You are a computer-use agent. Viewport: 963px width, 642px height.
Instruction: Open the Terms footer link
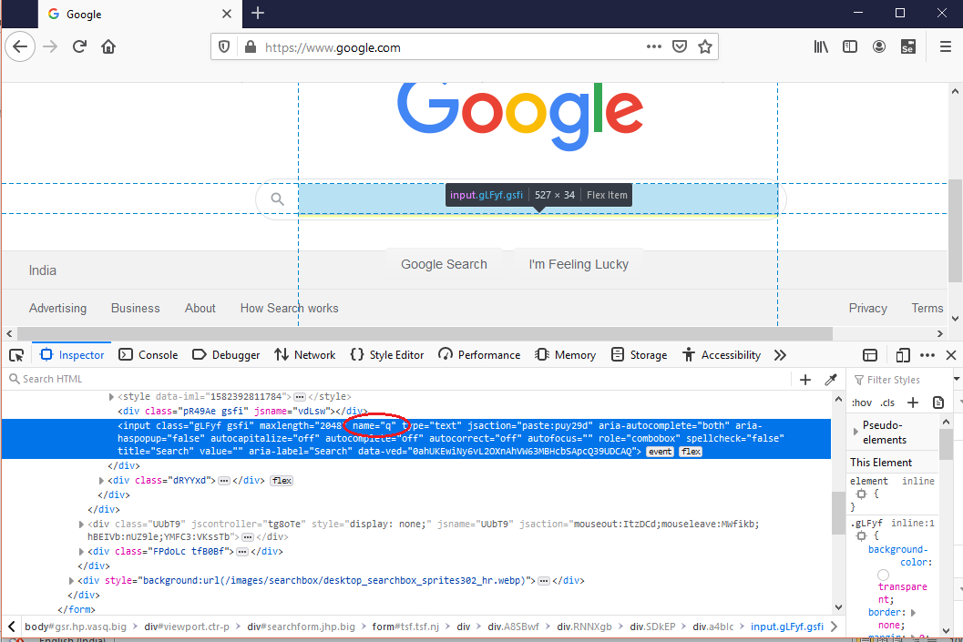click(x=927, y=308)
